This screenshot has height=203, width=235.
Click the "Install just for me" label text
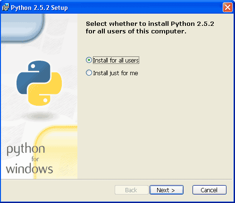(x=116, y=73)
